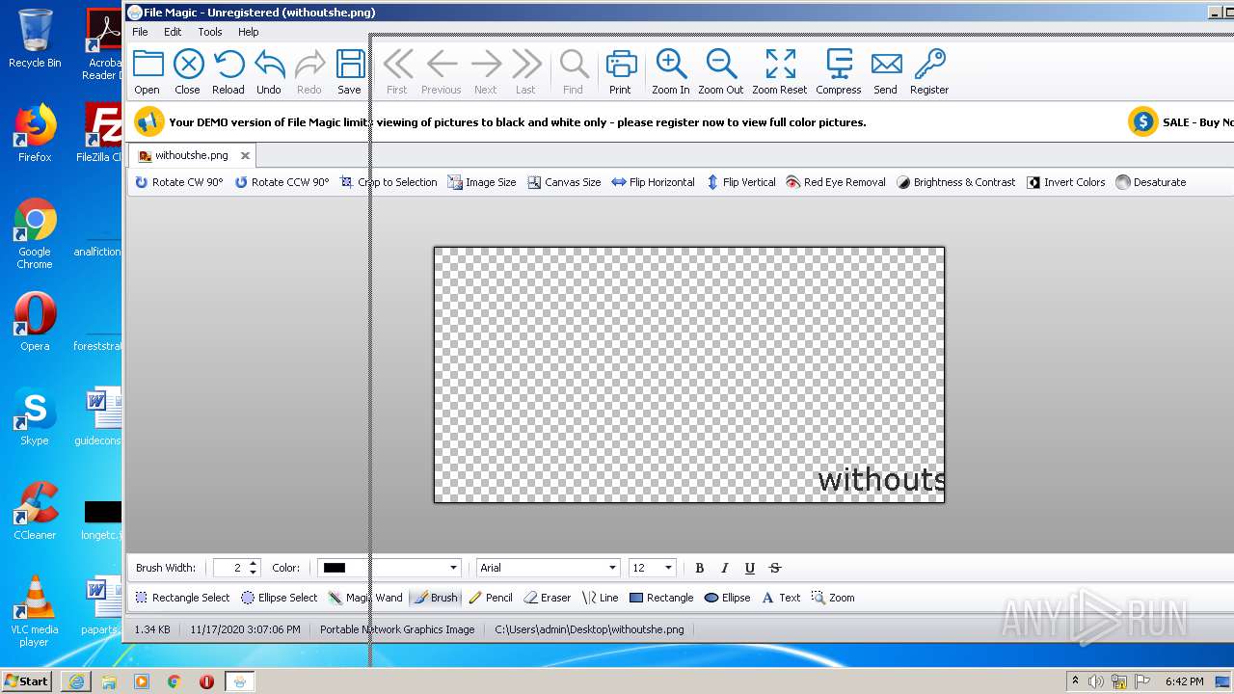Image resolution: width=1234 pixels, height=694 pixels.
Task: Close the withoutshe.png tab
Action: 245,155
